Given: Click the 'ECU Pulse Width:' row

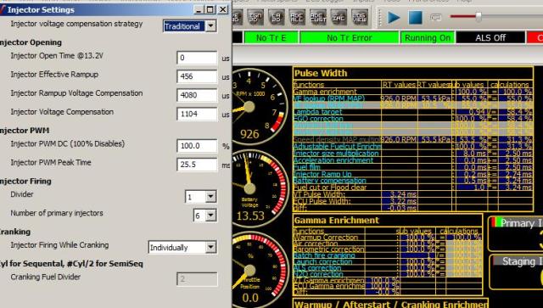Looking at the screenshot, I should (x=412, y=201).
